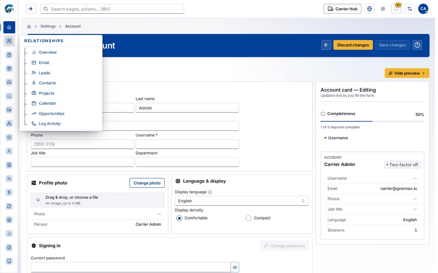This screenshot has height=273, width=438.
Task: Open the CA user avatar menu
Action: tap(423, 9)
